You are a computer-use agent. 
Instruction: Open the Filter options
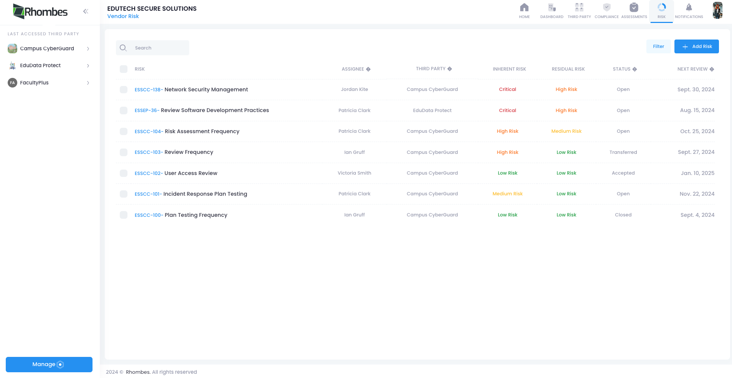(x=658, y=46)
